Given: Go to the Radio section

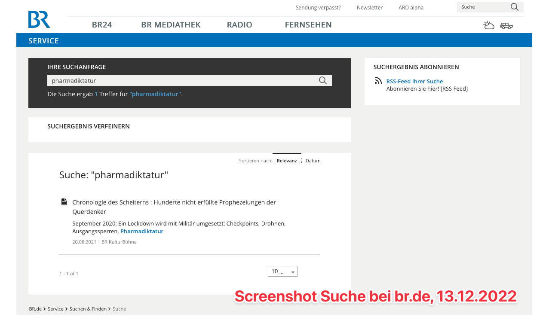Looking at the screenshot, I should tap(239, 25).
